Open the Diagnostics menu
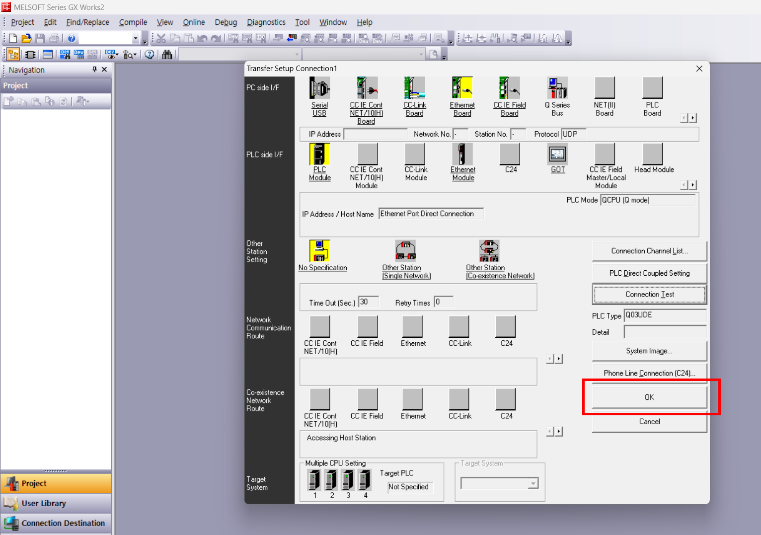 266,22
